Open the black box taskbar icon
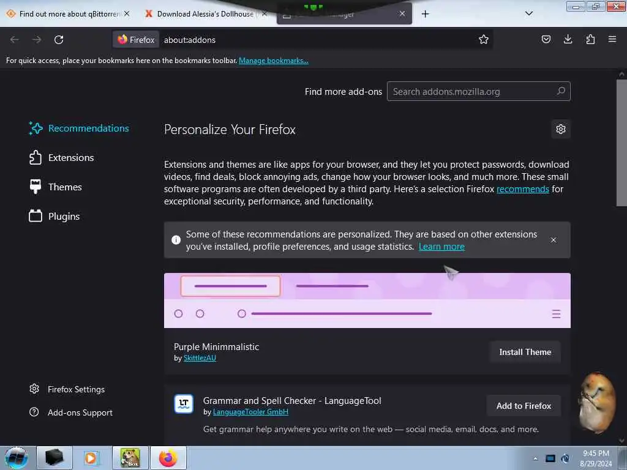Screen dimensions: 627x470 coord(54,458)
